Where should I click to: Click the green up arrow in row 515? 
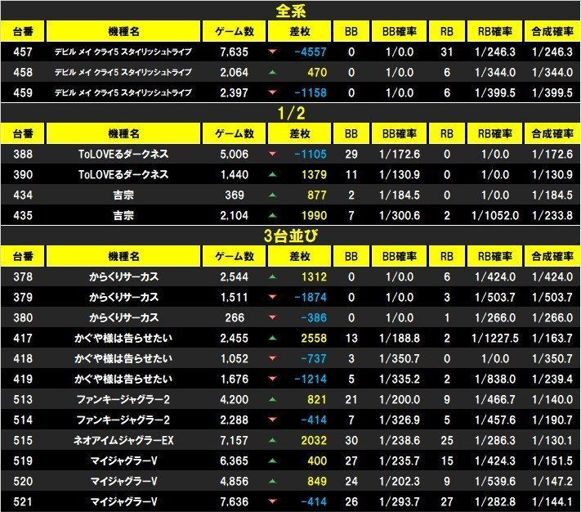[x=273, y=440]
